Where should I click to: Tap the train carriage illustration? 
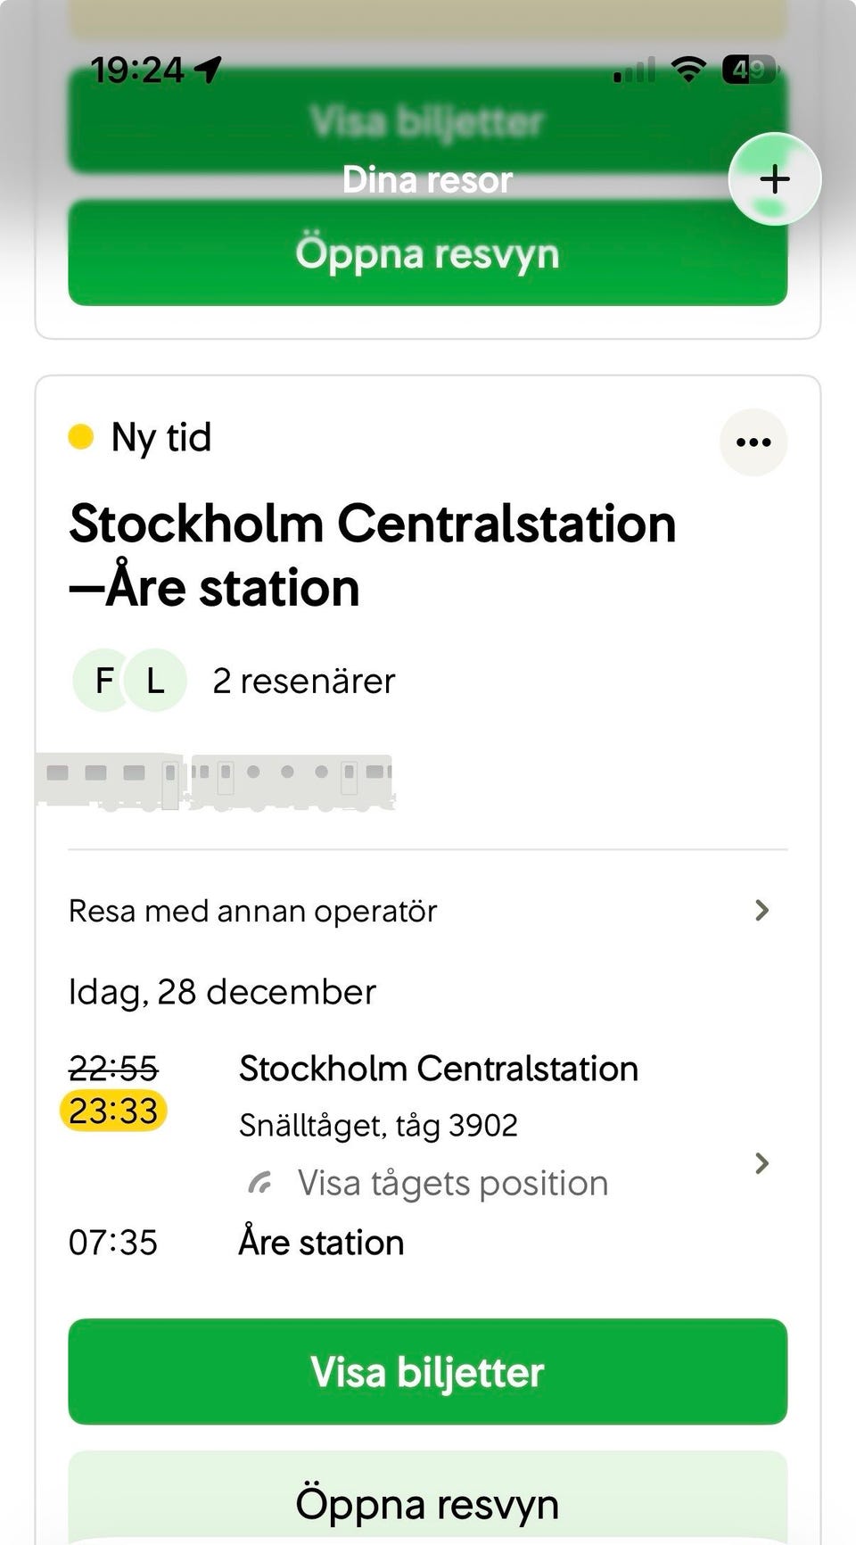tap(215, 781)
